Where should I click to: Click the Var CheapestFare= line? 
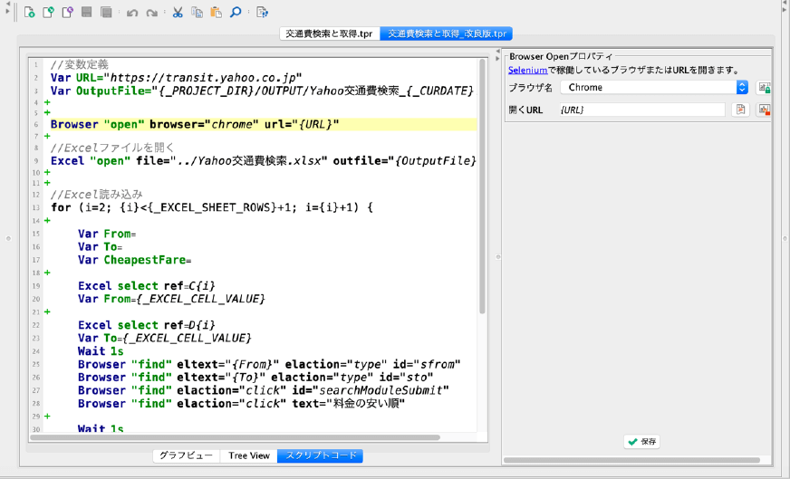134,260
